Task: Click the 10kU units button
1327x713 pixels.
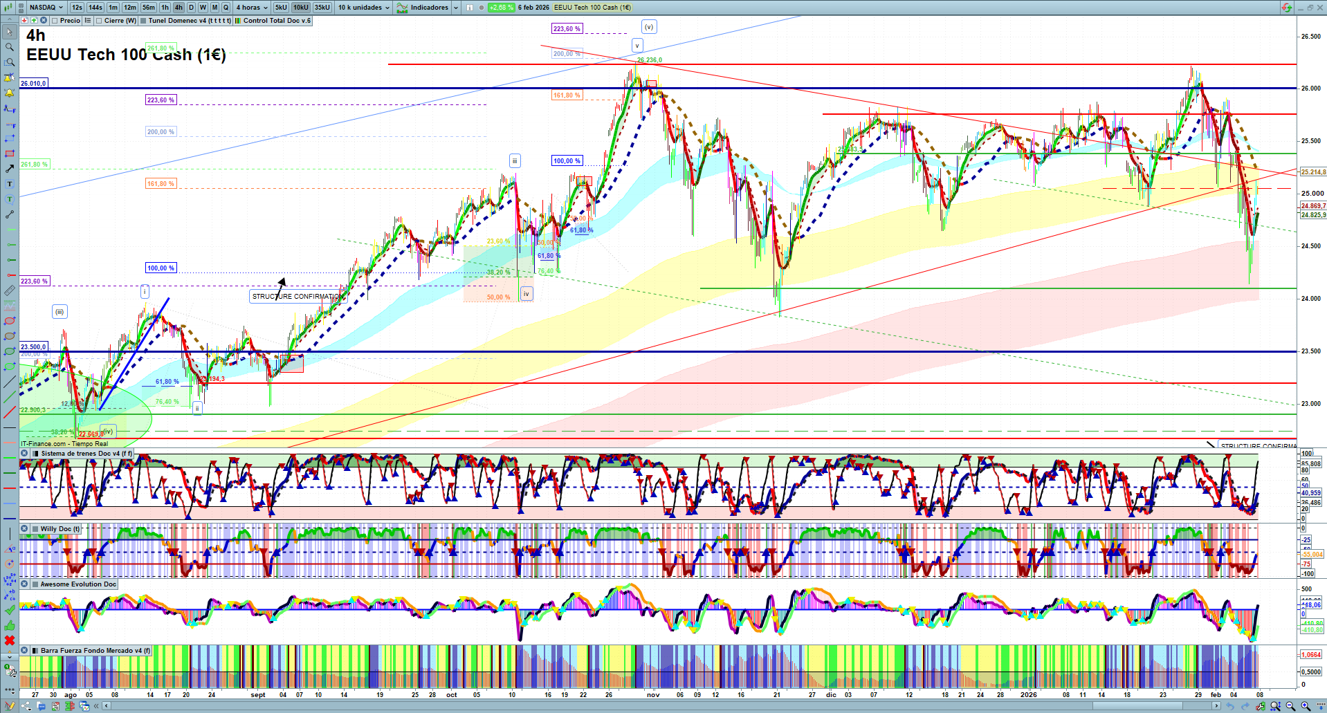Action: 301,8
